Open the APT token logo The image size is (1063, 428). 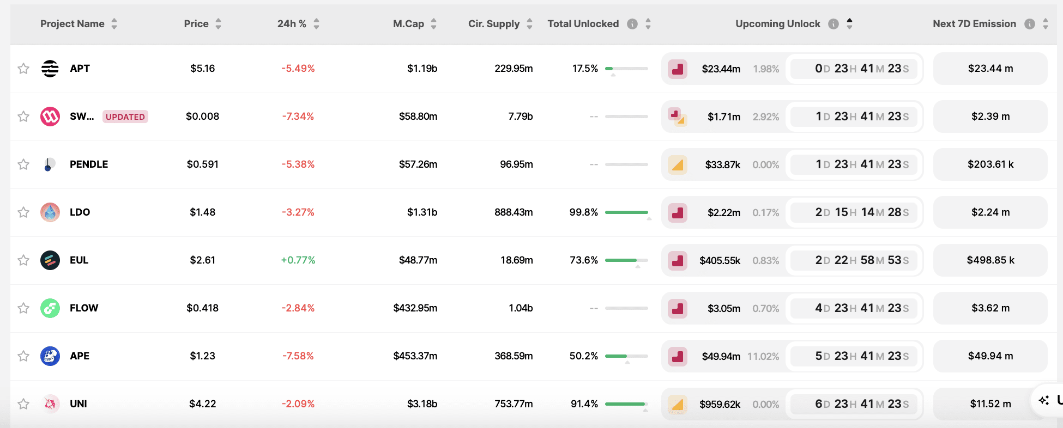pos(50,69)
